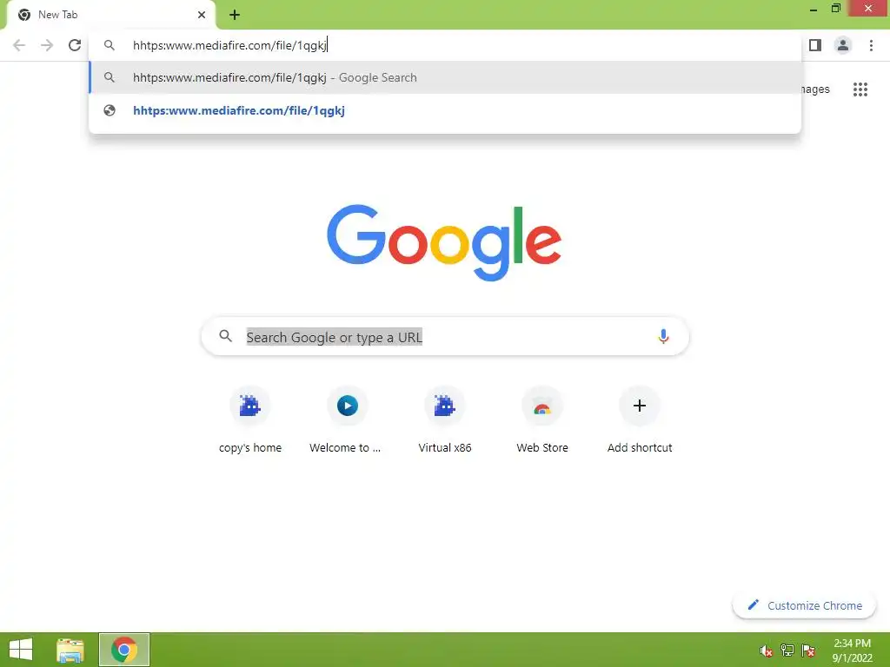Open File Explorer from taskbar
This screenshot has height=667, width=890.
click(70, 650)
